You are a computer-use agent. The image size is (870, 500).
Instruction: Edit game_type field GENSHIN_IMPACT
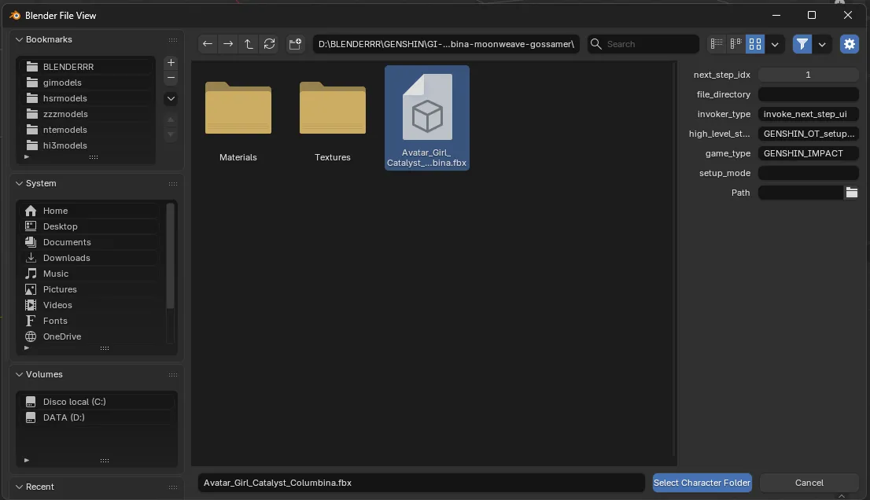pyautogui.click(x=808, y=153)
